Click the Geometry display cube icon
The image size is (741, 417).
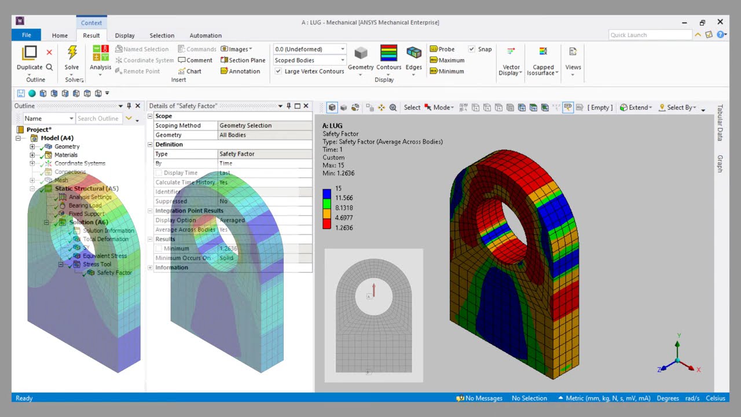pyautogui.click(x=361, y=53)
